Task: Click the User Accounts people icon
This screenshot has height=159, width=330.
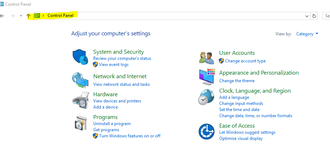Action: [x=207, y=57]
